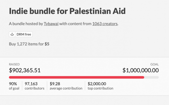Viewport: 169px width, 105px height.
Task: Click the 90% of goal figure
Action: click(13, 84)
